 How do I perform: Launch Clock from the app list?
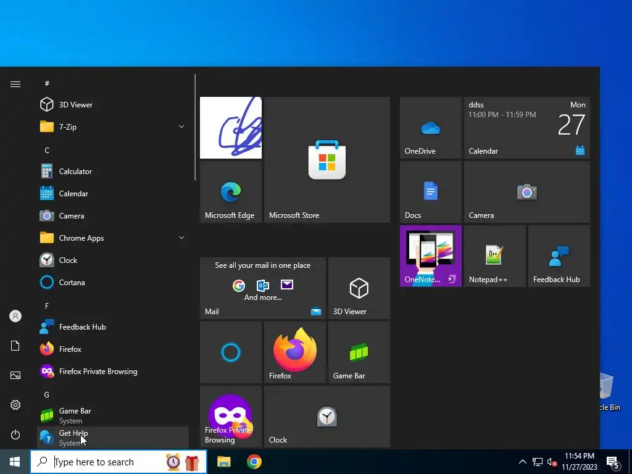(x=113, y=260)
